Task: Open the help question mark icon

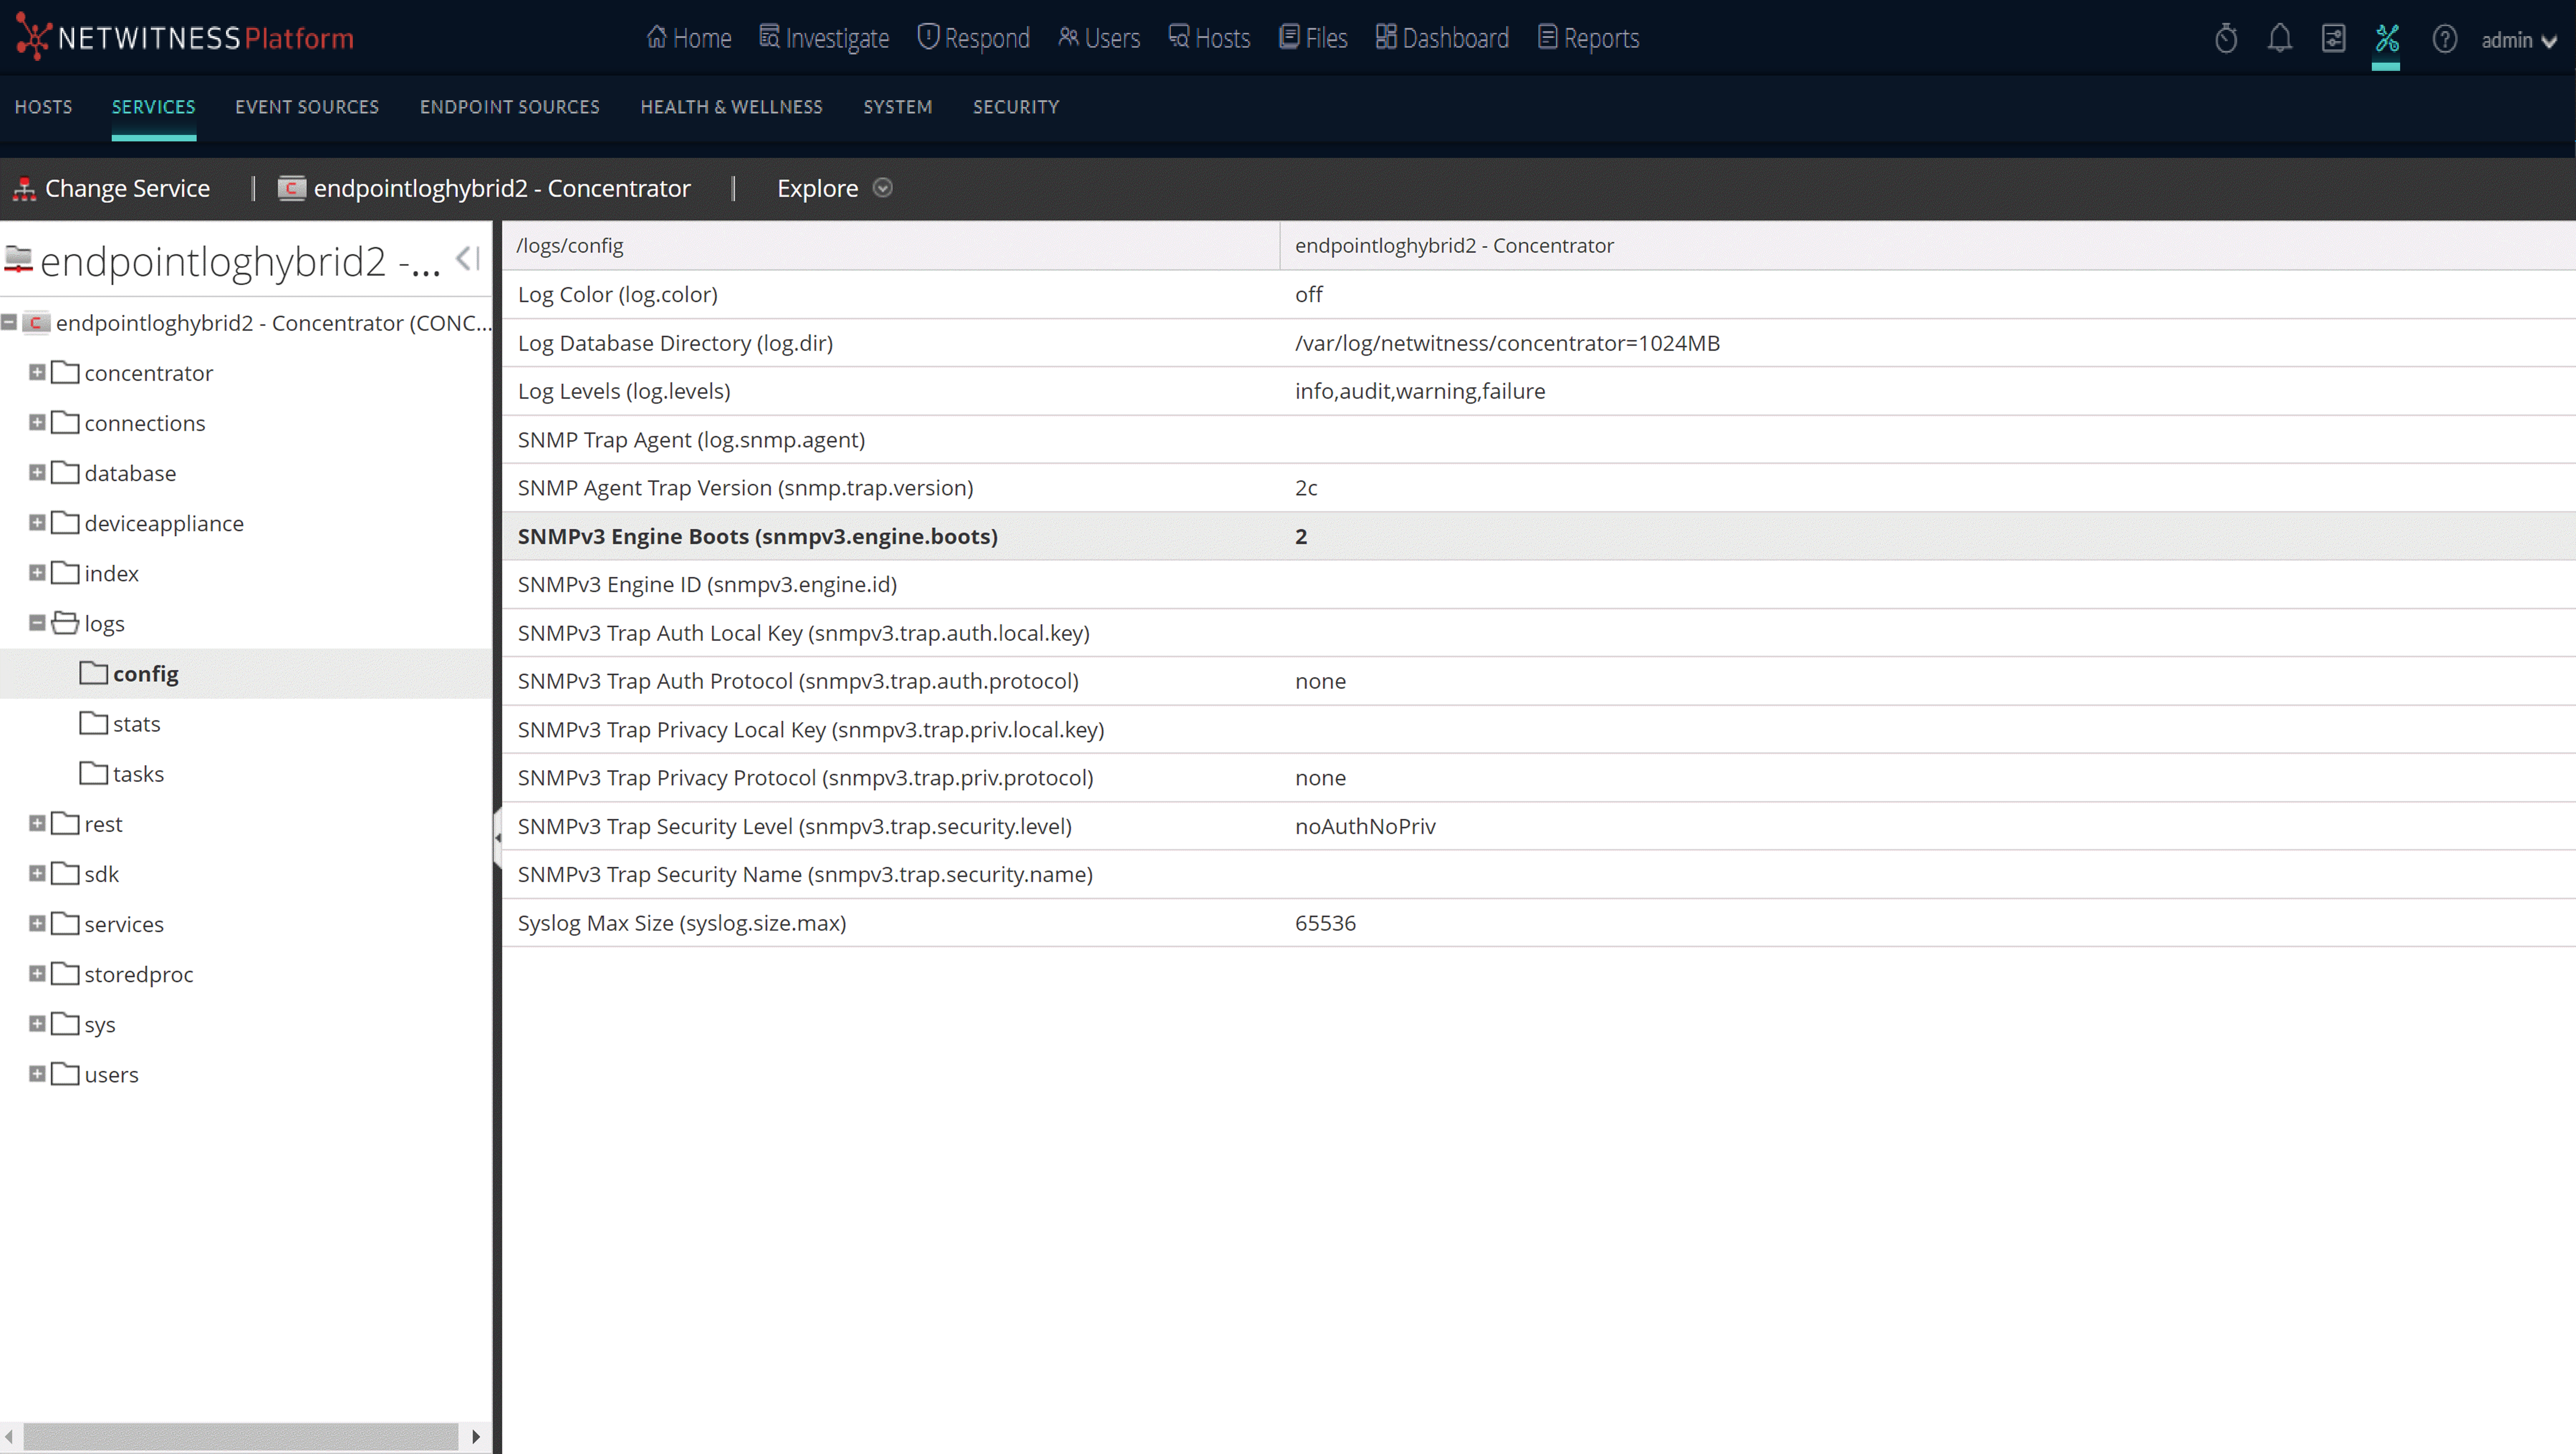Action: point(2444,38)
